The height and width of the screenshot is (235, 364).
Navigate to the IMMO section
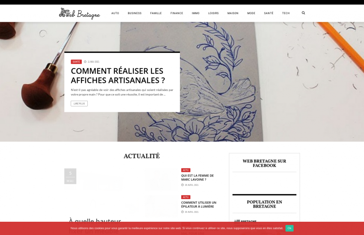pos(195,13)
